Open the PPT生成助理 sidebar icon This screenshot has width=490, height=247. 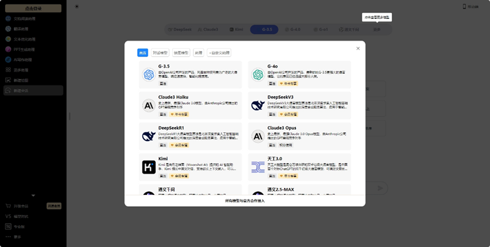8,49
